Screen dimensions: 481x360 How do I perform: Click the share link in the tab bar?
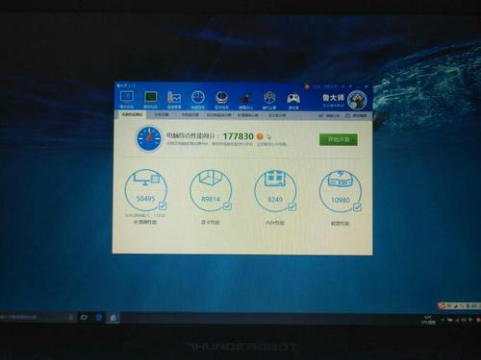(329, 115)
